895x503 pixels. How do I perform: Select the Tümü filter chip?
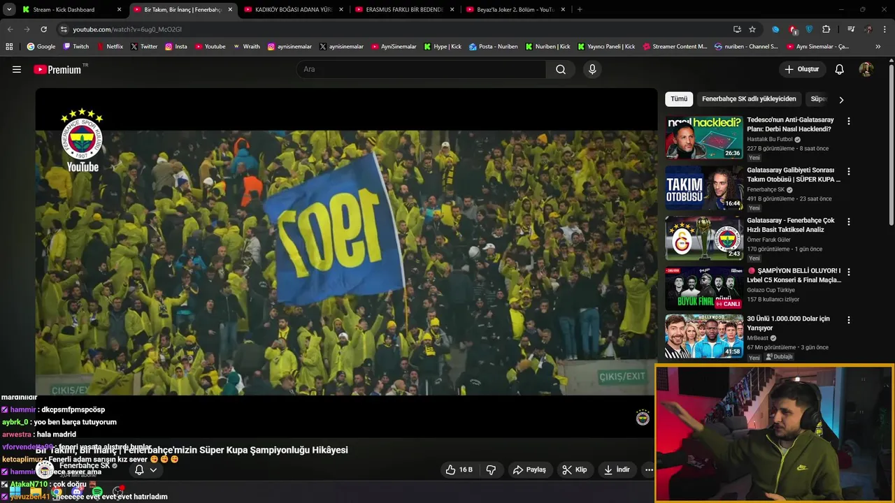[x=679, y=99]
